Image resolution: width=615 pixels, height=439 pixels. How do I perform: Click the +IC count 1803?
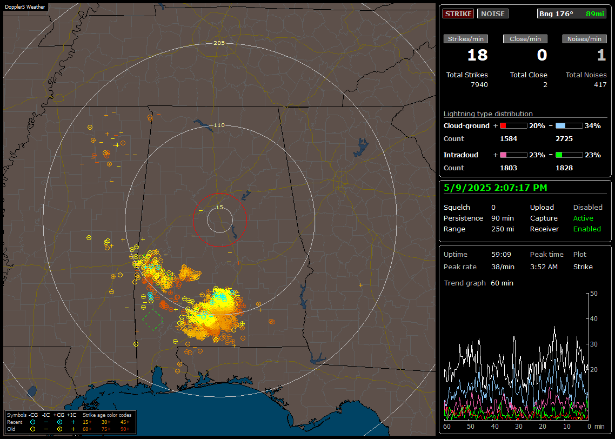point(509,168)
